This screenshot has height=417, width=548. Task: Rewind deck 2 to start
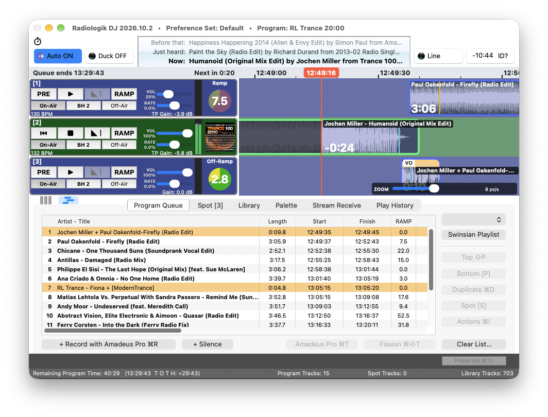[43, 133]
